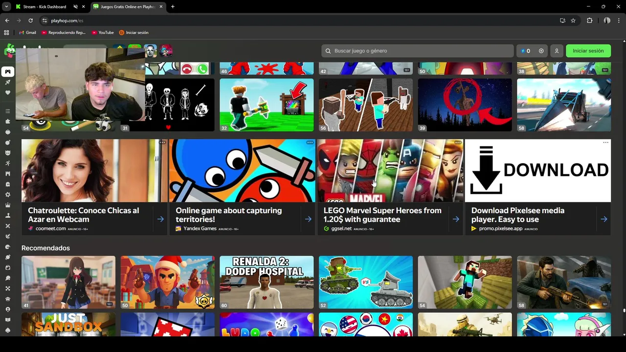Focus the Buscar juego o género search field

click(417, 51)
